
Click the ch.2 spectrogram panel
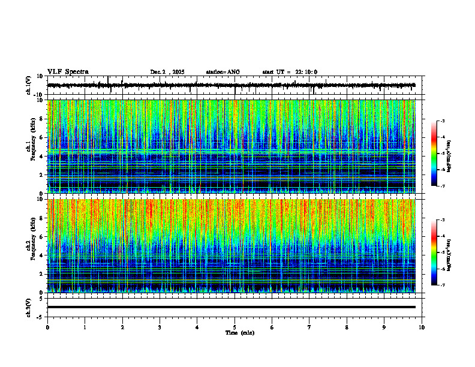(232, 246)
